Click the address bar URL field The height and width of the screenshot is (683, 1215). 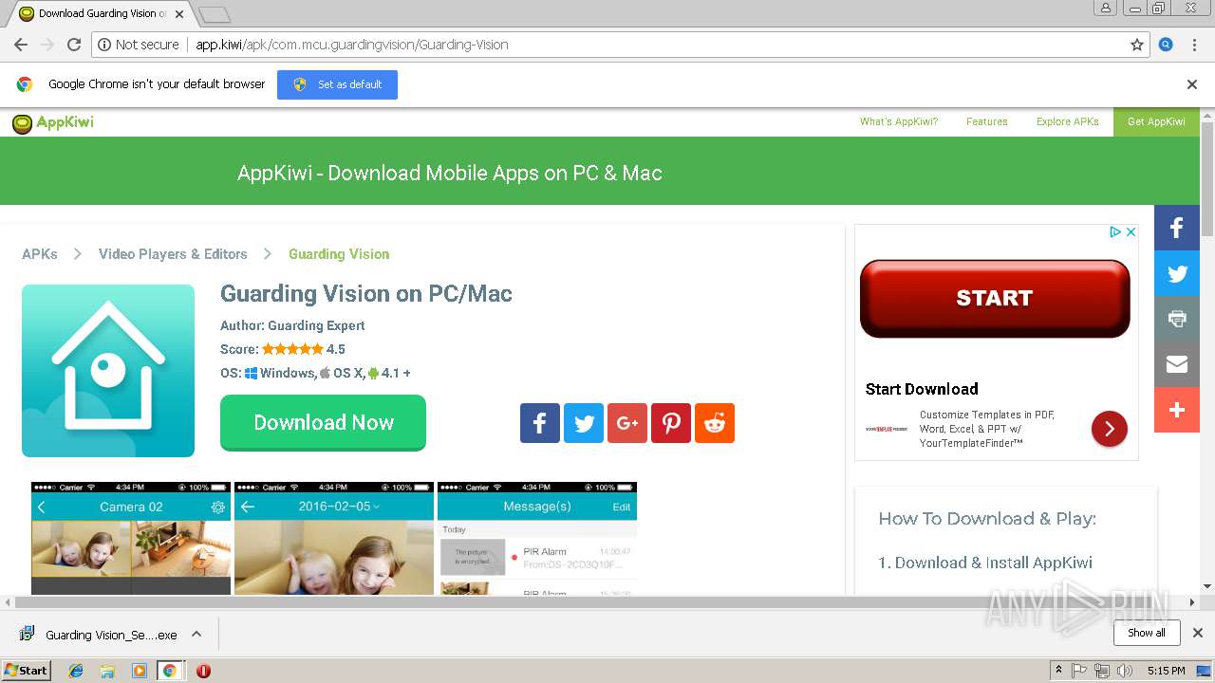point(655,45)
